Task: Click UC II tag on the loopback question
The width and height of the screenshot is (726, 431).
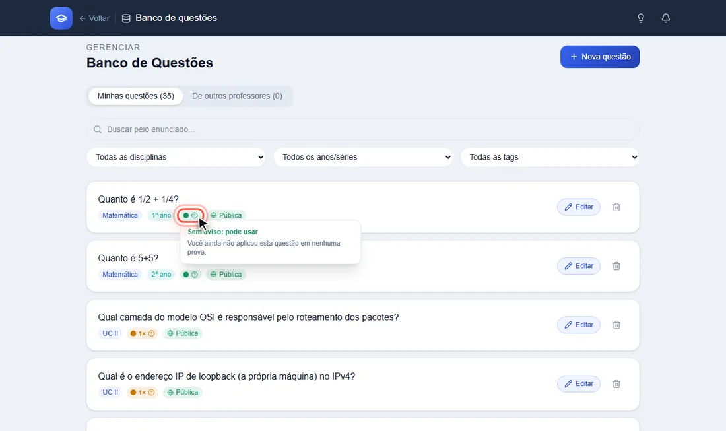Action: pyautogui.click(x=110, y=392)
